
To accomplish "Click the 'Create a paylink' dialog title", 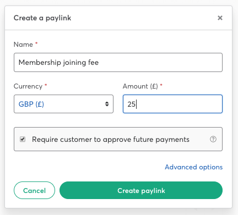I will [42, 18].
